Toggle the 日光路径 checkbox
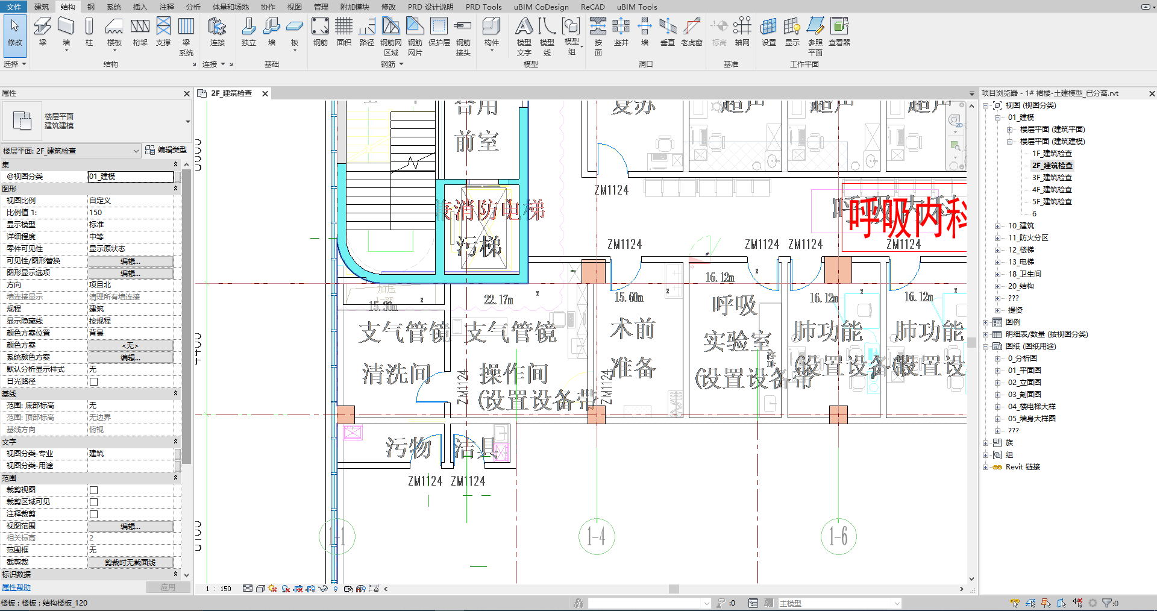Image resolution: width=1157 pixels, height=611 pixels. [93, 381]
